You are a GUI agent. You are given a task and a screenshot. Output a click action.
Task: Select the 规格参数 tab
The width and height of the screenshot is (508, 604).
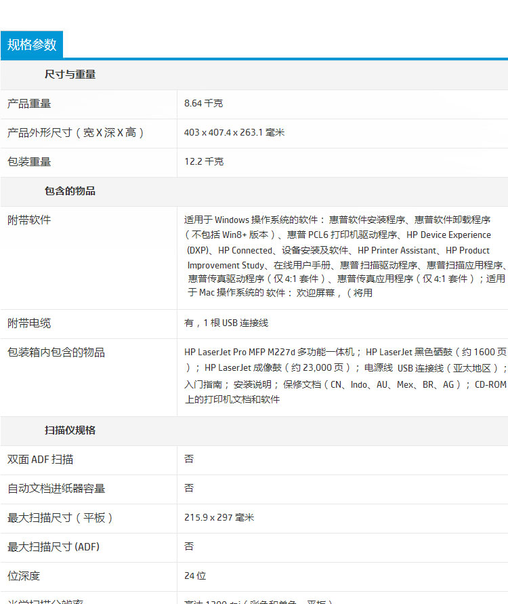[x=32, y=45]
